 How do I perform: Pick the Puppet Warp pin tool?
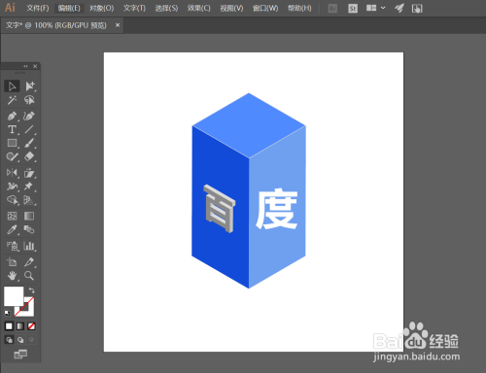[29, 186]
